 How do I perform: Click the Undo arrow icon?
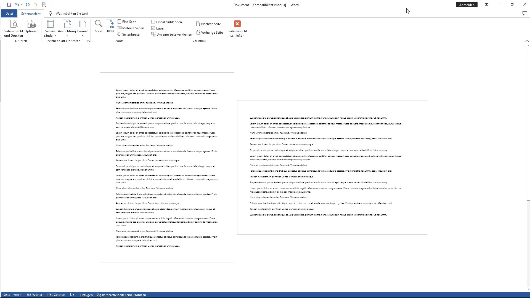(x=17, y=5)
